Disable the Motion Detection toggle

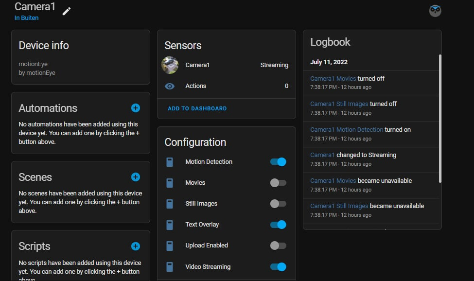(x=278, y=162)
